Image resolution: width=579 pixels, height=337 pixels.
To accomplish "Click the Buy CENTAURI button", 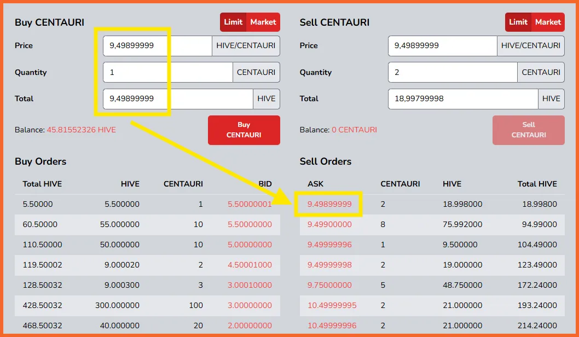I will 244,130.
